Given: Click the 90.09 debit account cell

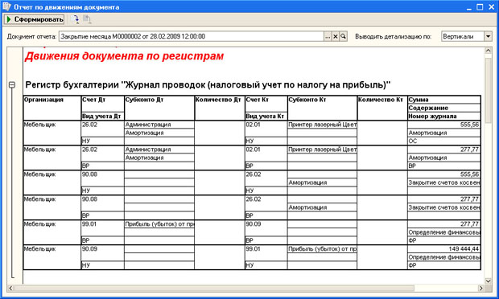Looking at the screenshot, I should tap(103, 252).
